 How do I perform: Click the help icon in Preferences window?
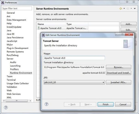pos(6,107)
